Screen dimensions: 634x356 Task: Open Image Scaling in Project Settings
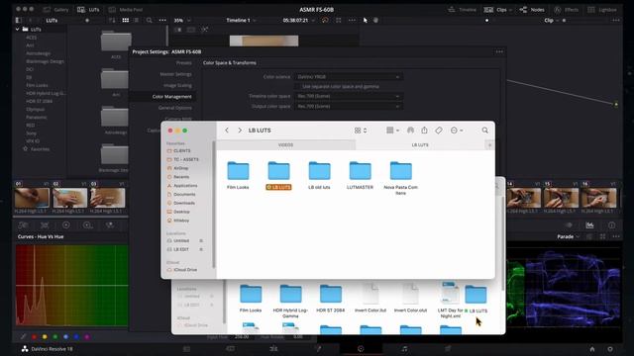pyautogui.click(x=177, y=85)
